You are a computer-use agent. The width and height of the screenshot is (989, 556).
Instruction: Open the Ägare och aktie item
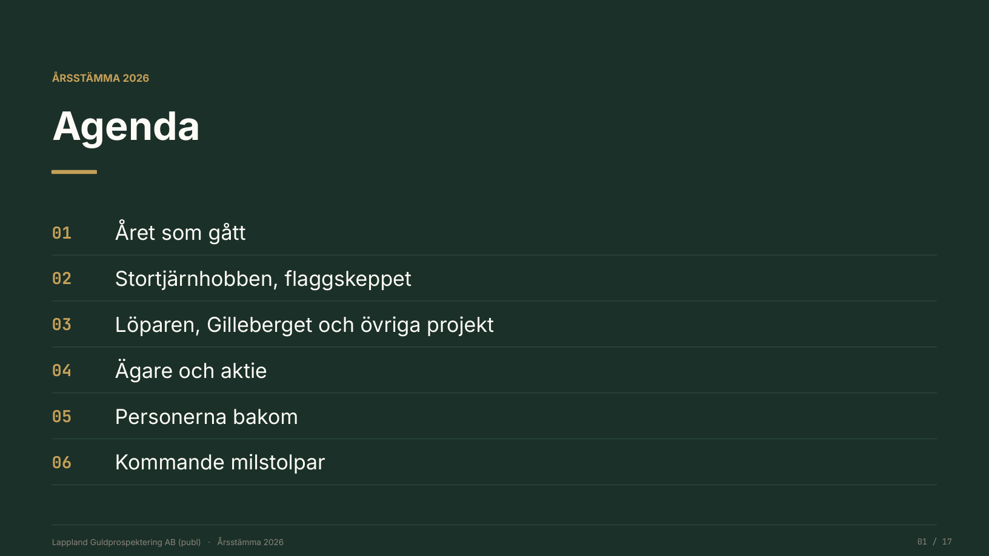(x=191, y=370)
